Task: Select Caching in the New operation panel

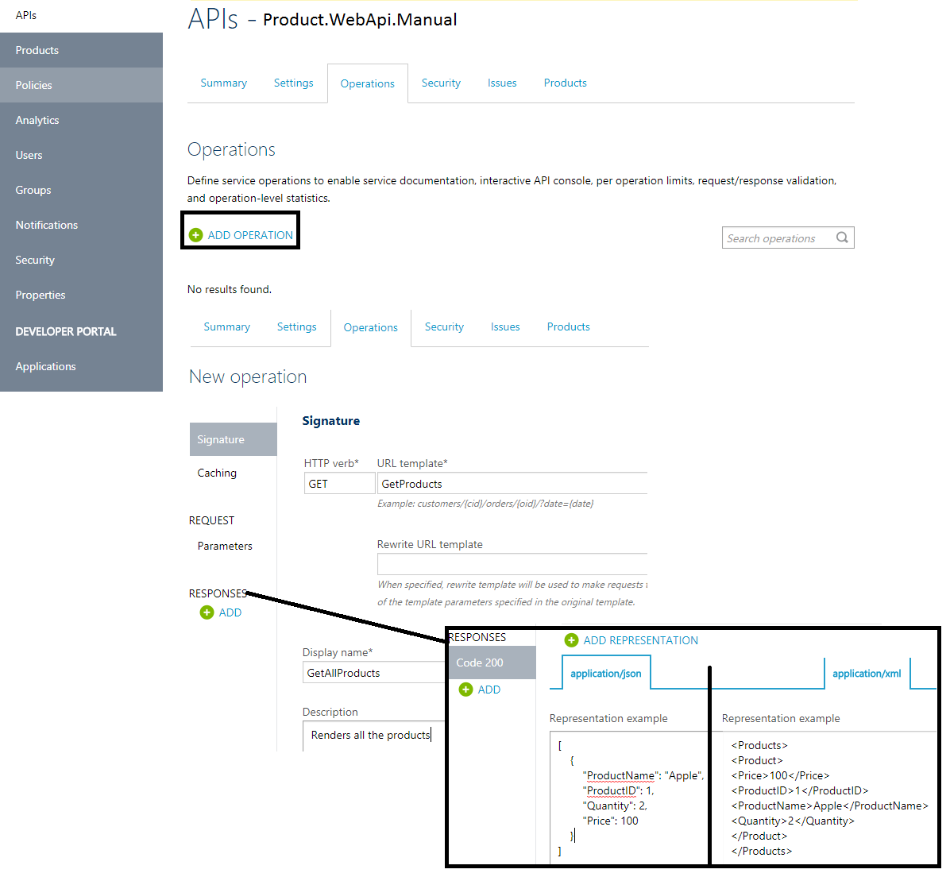Action: pos(217,473)
